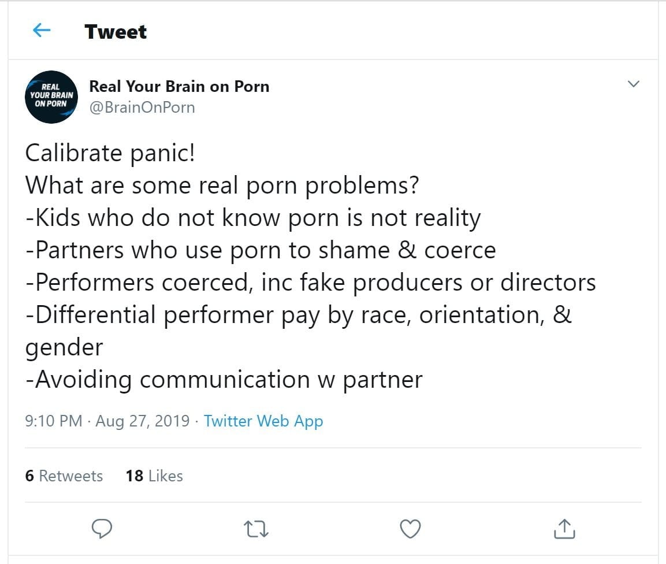This screenshot has width=666, height=564.
Task: Click the 'Calibrate panic!' text line
Action: (x=110, y=154)
